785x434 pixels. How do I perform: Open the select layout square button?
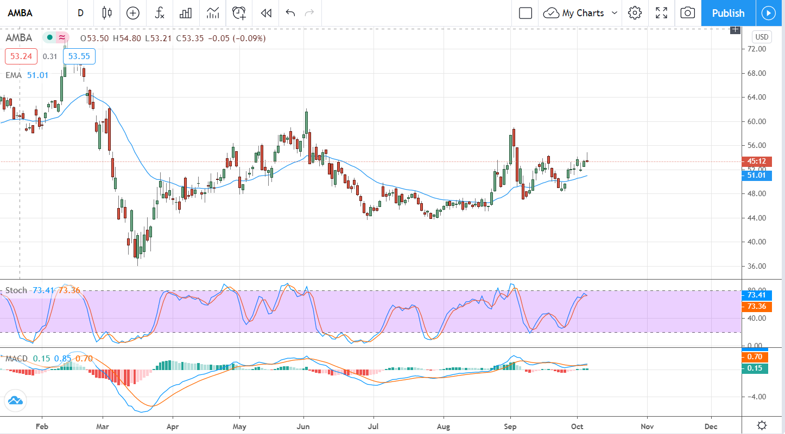(525, 13)
